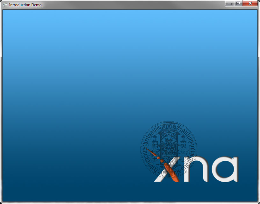260x204 pixels.
Task: Click the window's bottom-right resize corner
Action: tap(258, 202)
